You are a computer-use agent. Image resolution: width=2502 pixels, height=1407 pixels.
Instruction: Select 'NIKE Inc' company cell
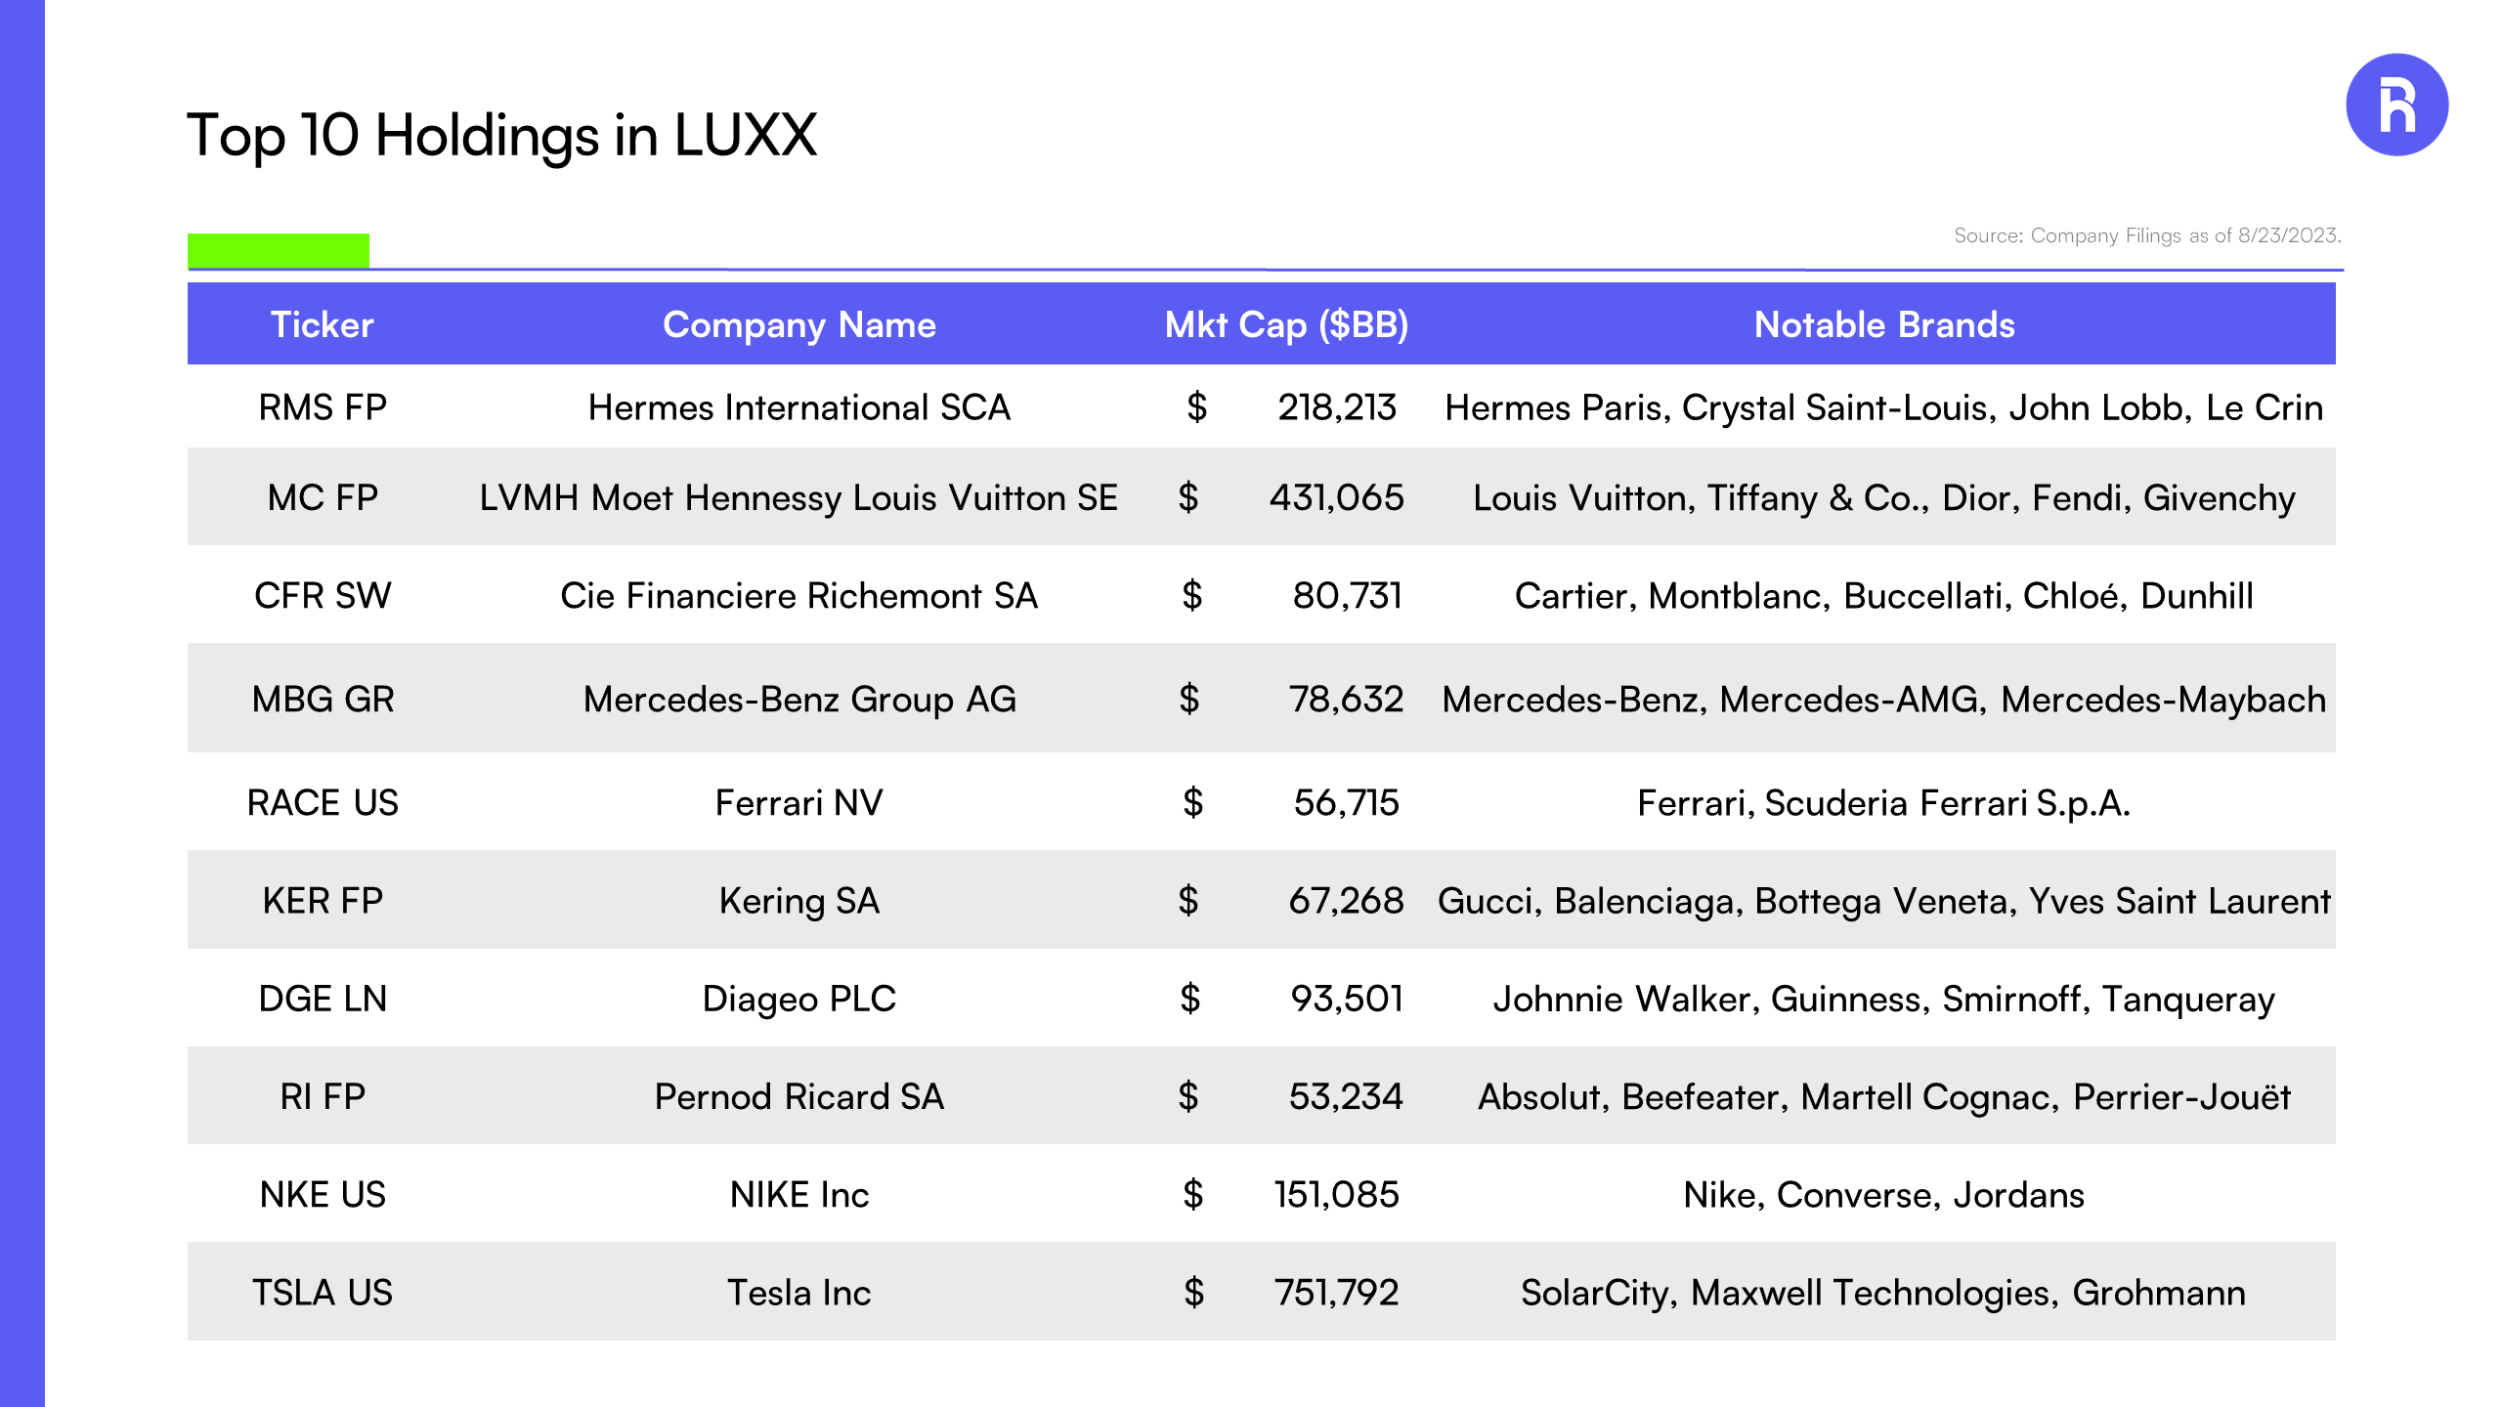(x=799, y=1195)
